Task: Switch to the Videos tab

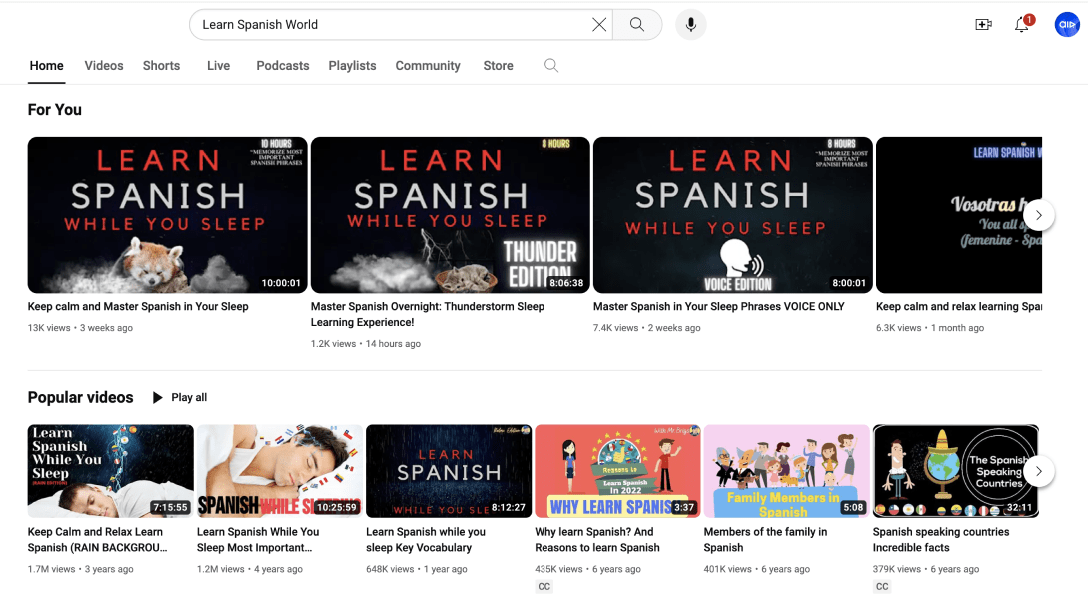Action: pyautogui.click(x=103, y=65)
